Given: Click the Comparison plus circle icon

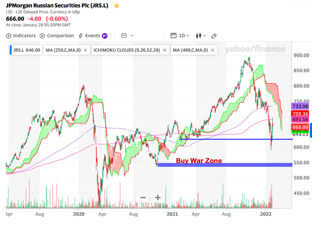Looking at the screenshot, I should click(42, 36).
